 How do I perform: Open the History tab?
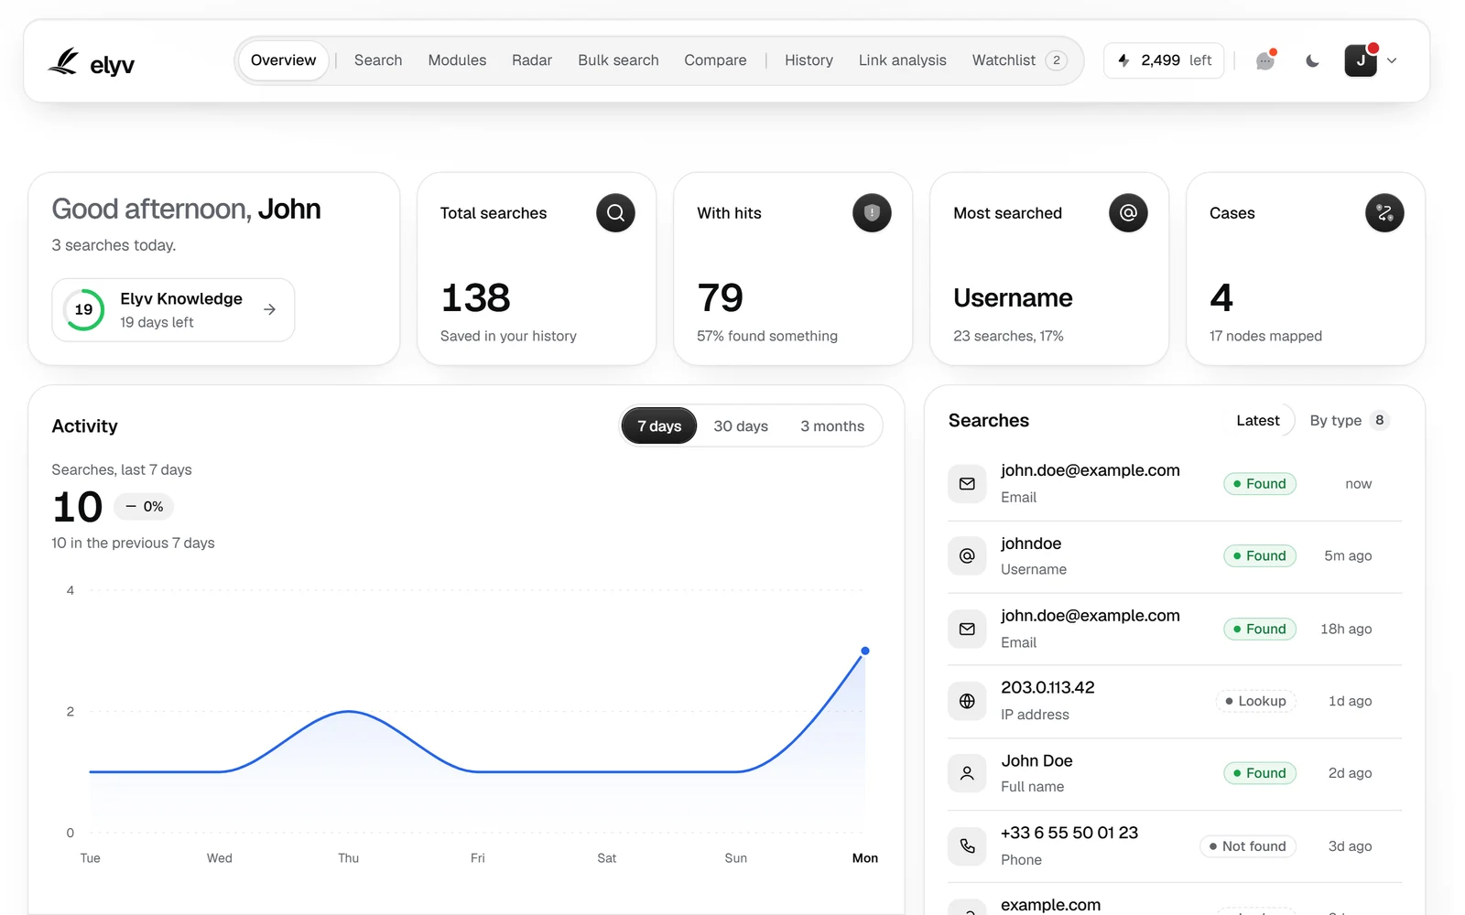click(808, 60)
